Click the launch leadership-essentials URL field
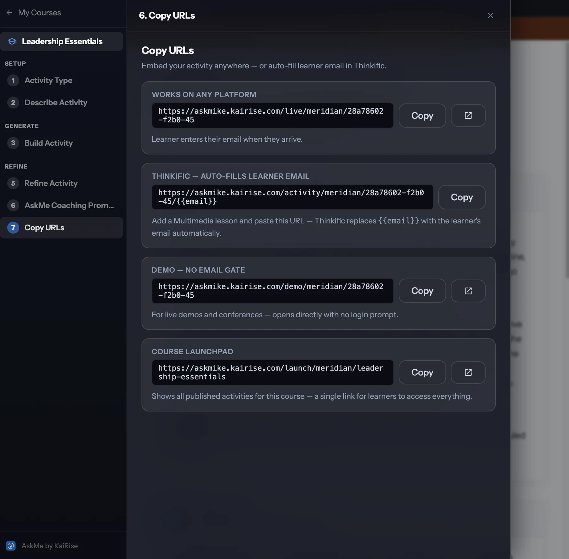 coord(272,372)
